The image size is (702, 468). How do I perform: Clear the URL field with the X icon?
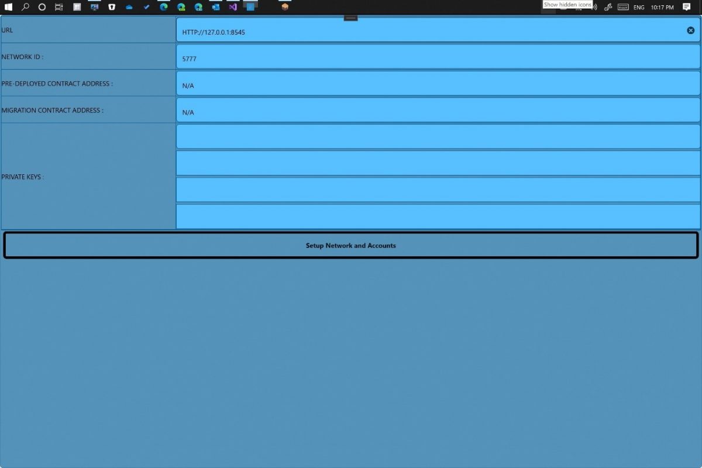tap(690, 30)
